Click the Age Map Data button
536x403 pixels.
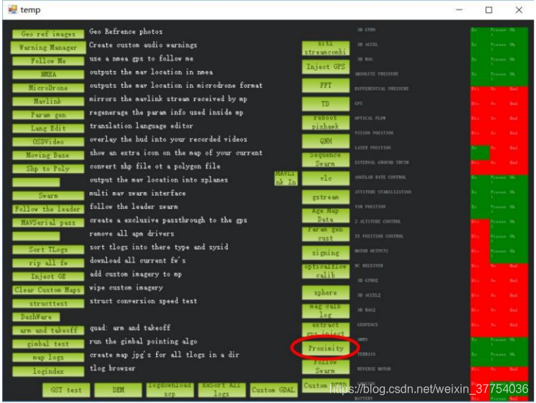tap(326, 215)
